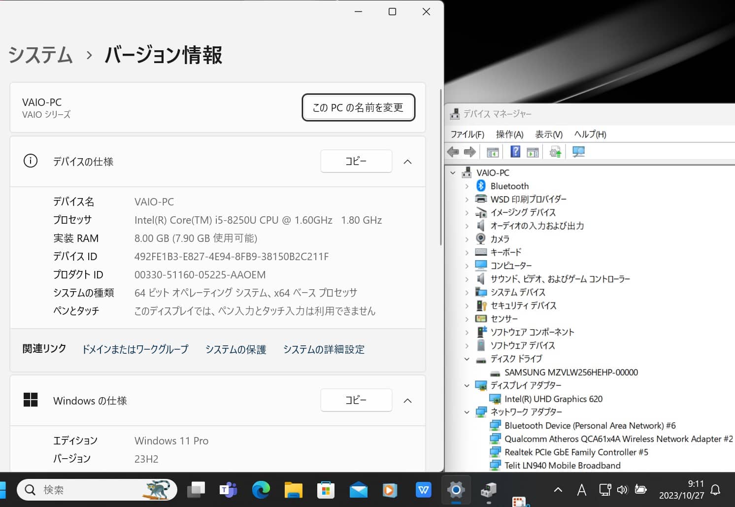The width and height of the screenshot is (735, 507).
Task: Launch Microsoft Edge from the taskbar
Action: pos(261,490)
